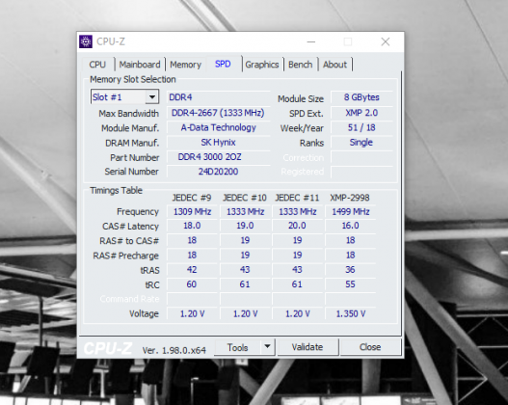
Task: Click Ranks value Single
Action: coord(361,143)
